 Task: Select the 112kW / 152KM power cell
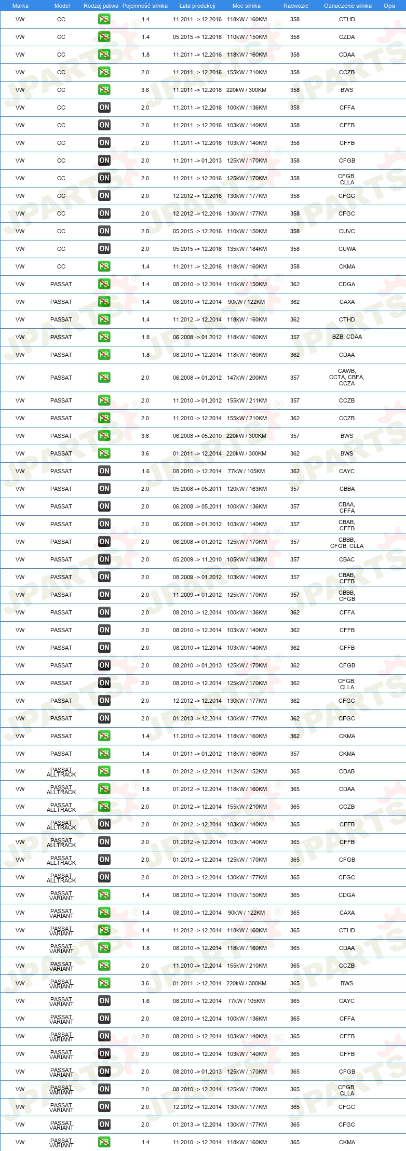pyautogui.click(x=247, y=771)
